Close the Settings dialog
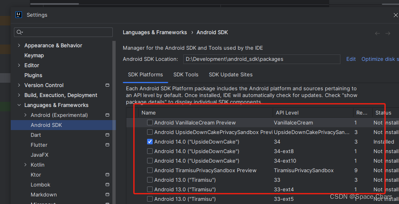Image resolution: width=399 pixels, height=204 pixels. tap(396, 15)
